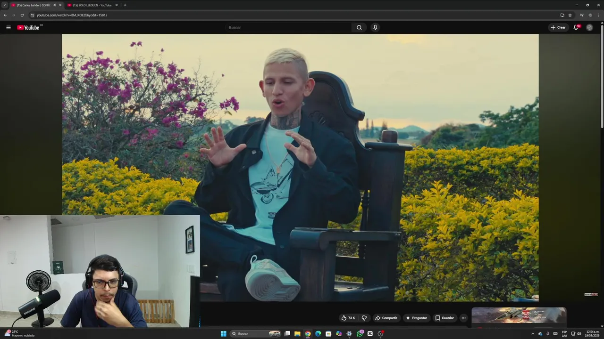Click the playing video frame
Viewport: 604px width, 339px height.
(300, 167)
